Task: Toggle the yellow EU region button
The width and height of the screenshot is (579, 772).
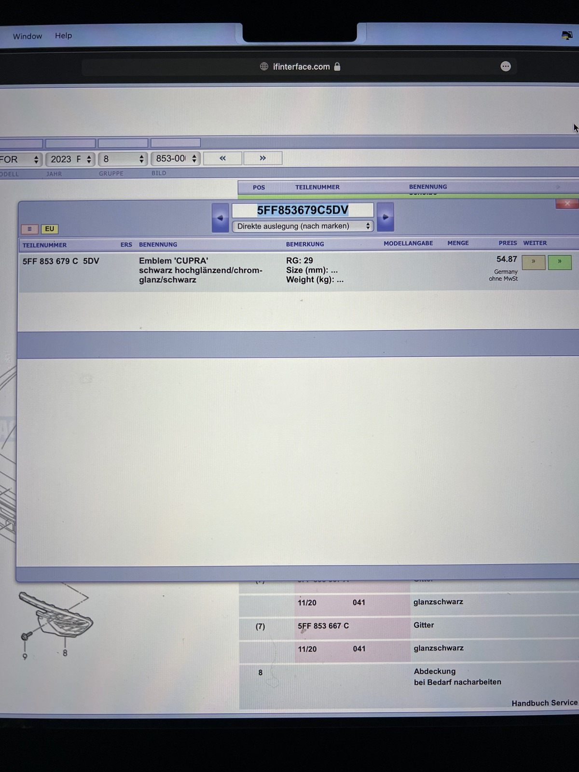Action: coord(50,229)
